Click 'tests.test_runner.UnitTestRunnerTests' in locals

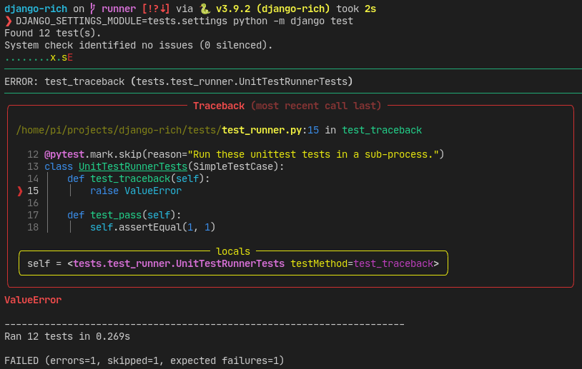pyautogui.click(x=179, y=264)
